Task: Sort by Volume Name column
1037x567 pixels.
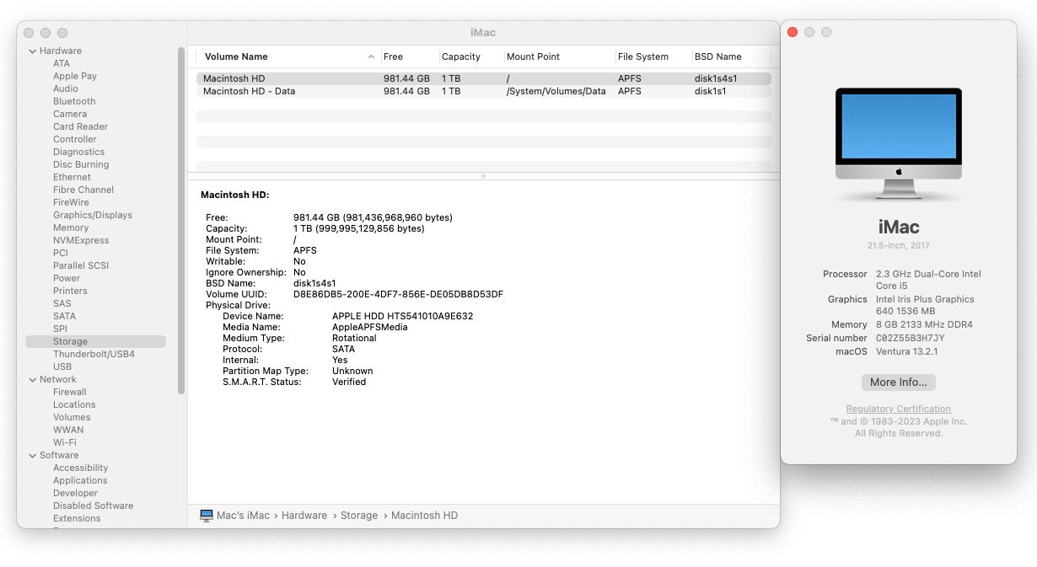Action: point(236,56)
